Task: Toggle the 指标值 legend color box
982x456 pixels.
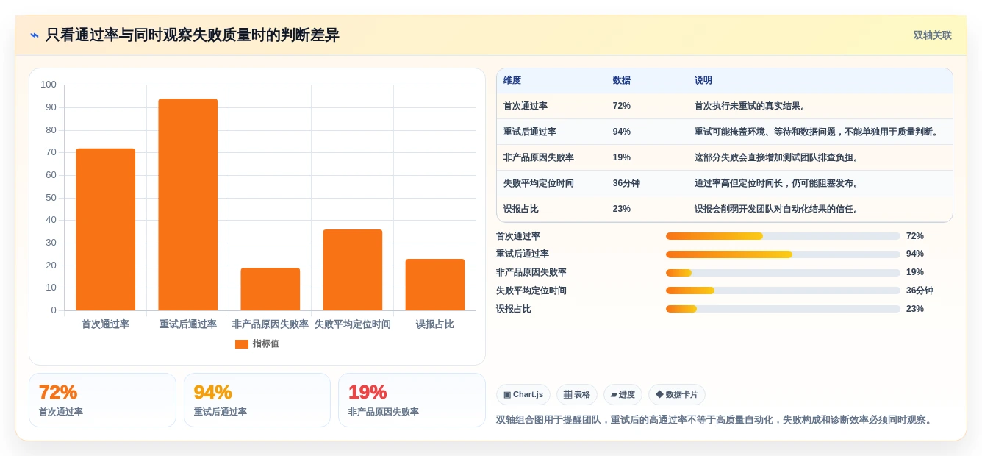Action: [x=242, y=344]
